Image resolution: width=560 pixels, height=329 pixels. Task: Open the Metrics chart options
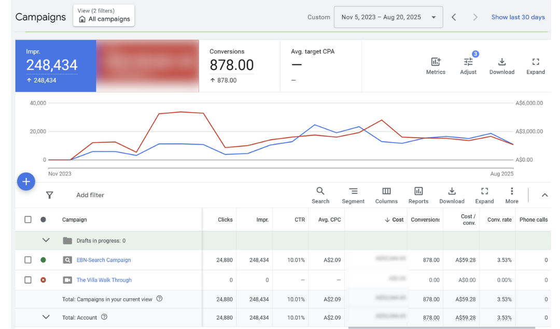[x=436, y=62]
